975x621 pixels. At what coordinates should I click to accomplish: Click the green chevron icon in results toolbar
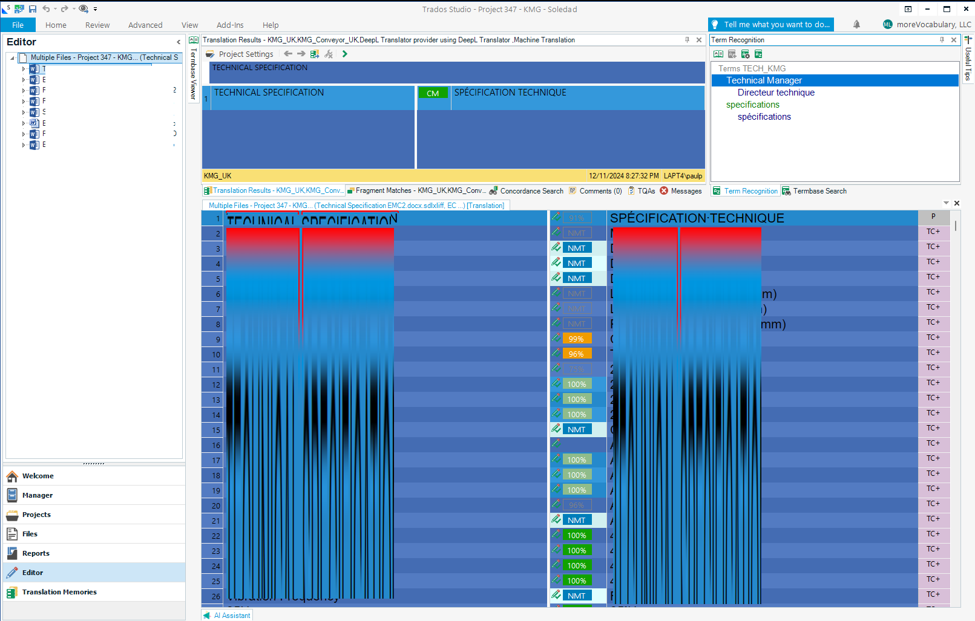(344, 54)
